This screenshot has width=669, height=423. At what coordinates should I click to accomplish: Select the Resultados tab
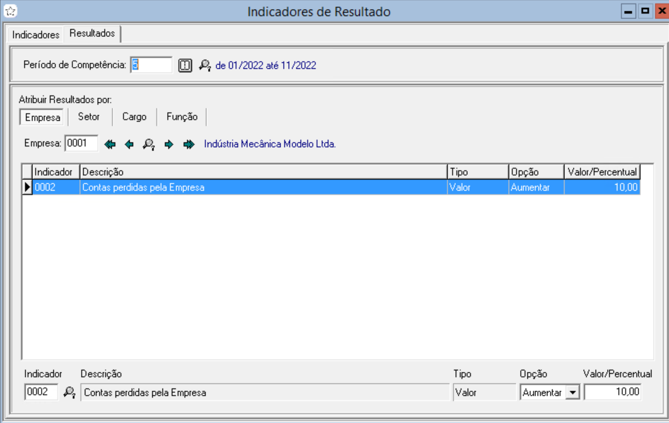coord(92,33)
